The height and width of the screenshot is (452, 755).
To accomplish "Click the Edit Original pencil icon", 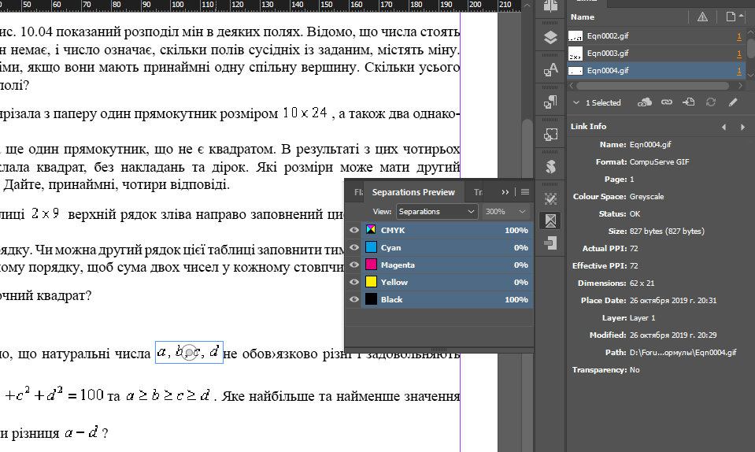I will pyautogui.click(x=733, y=102).
